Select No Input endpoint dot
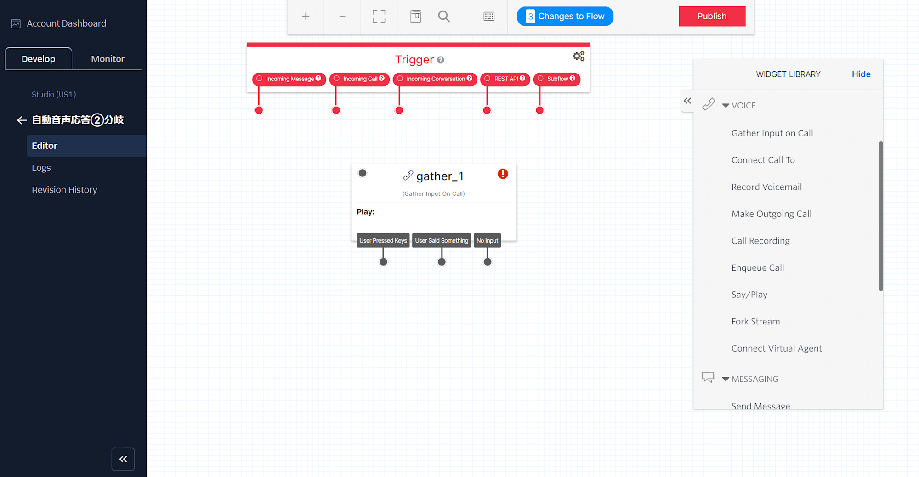The image size is (919, 477). click(488, 262)
